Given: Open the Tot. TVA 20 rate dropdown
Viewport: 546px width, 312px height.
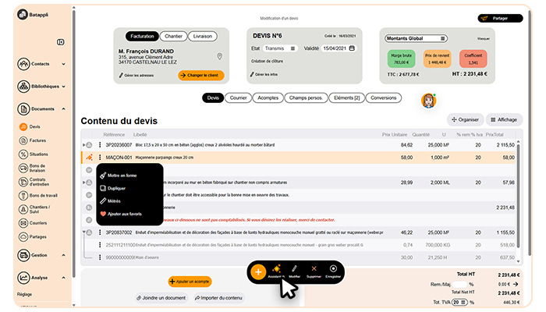Looking at the screenshot, I should [x=459, y=303].
